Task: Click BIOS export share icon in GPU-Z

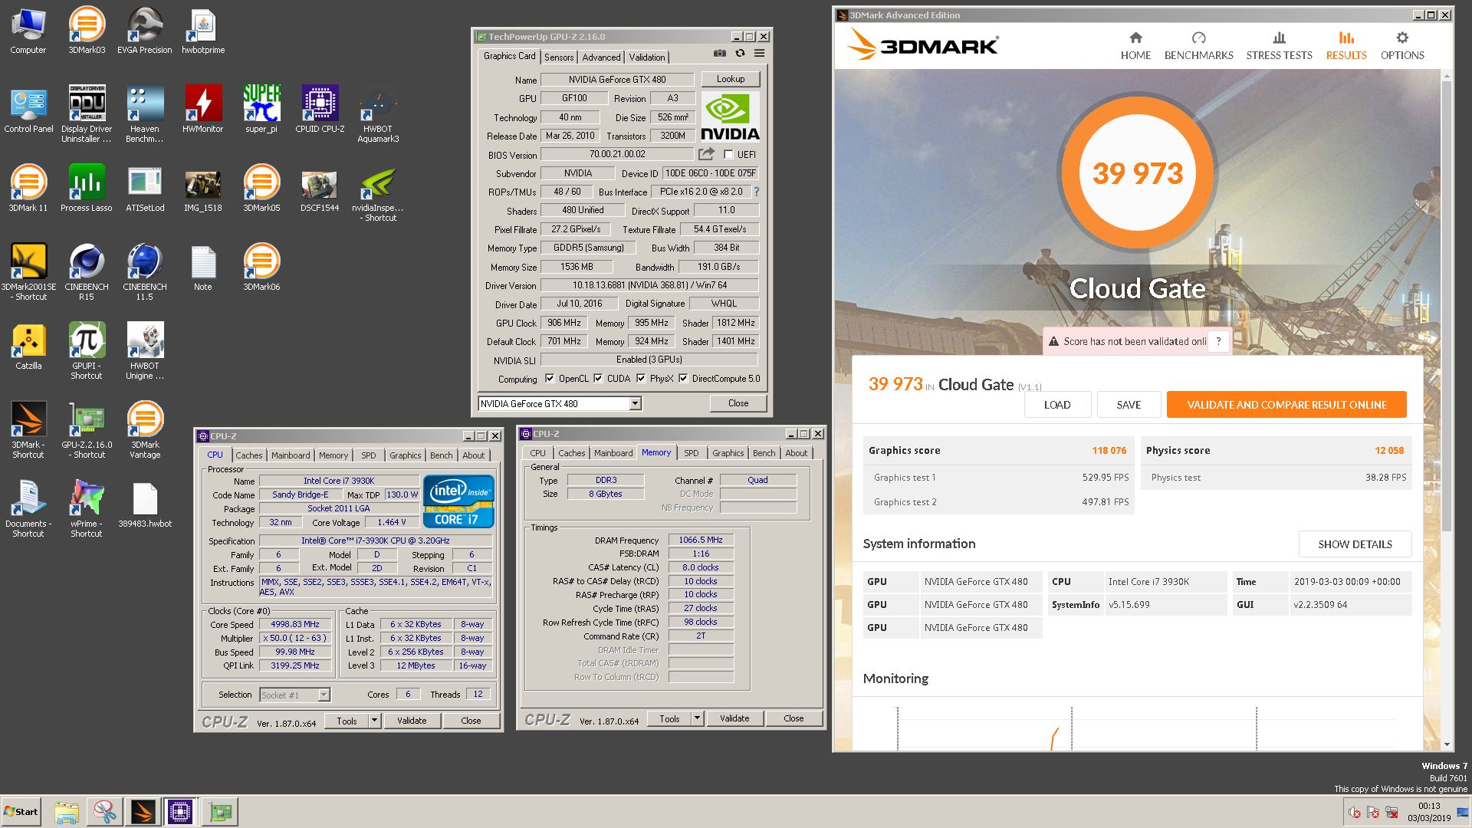Action: point(706,154)
